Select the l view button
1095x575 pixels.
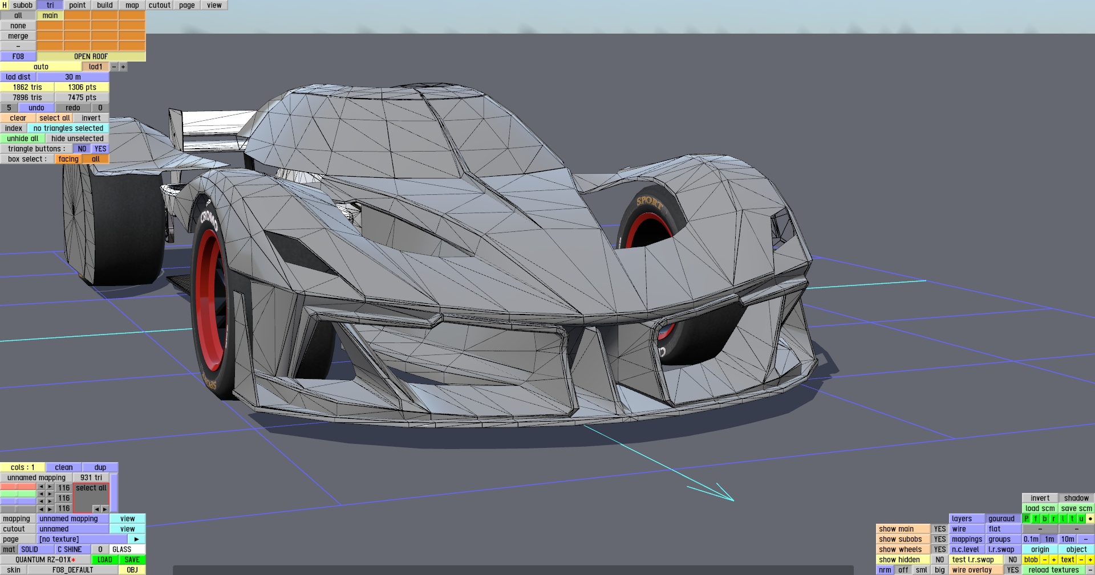(x=1063, y=519)
